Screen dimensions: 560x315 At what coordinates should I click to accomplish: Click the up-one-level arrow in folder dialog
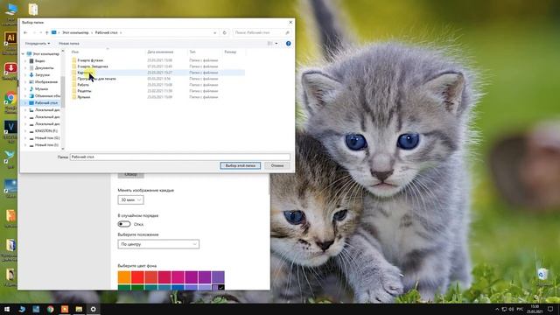coord(46,32)
